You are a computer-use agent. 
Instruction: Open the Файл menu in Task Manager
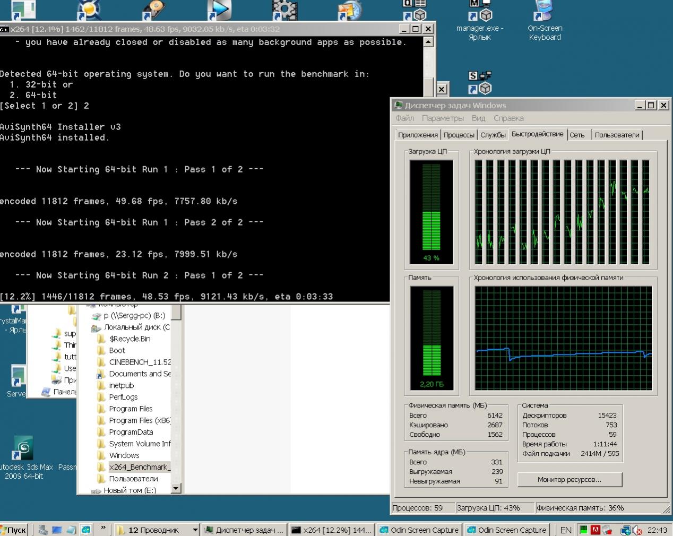404,118
